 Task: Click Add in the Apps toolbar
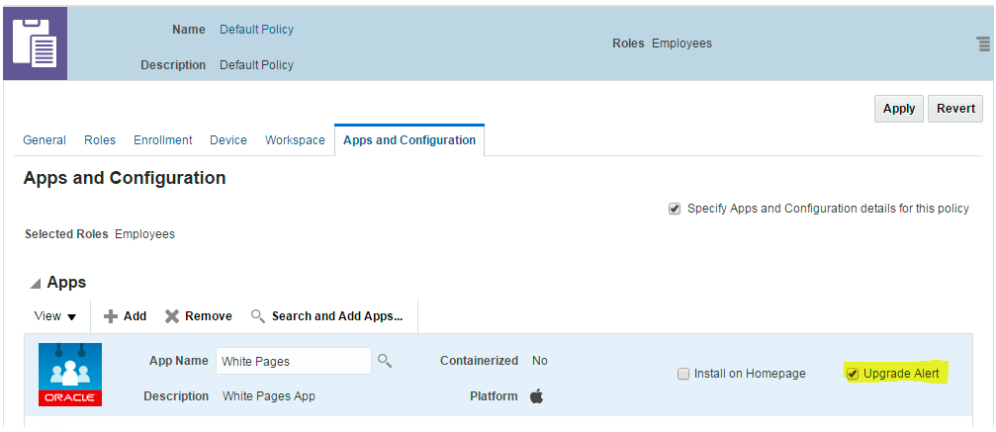click(126, 316)
